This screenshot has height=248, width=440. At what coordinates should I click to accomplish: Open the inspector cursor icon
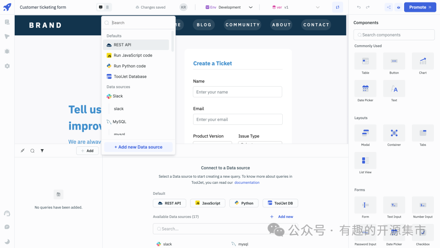pos(7,37)
